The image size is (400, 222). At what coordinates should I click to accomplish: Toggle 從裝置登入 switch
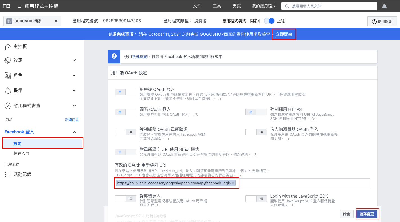(125, 199)
